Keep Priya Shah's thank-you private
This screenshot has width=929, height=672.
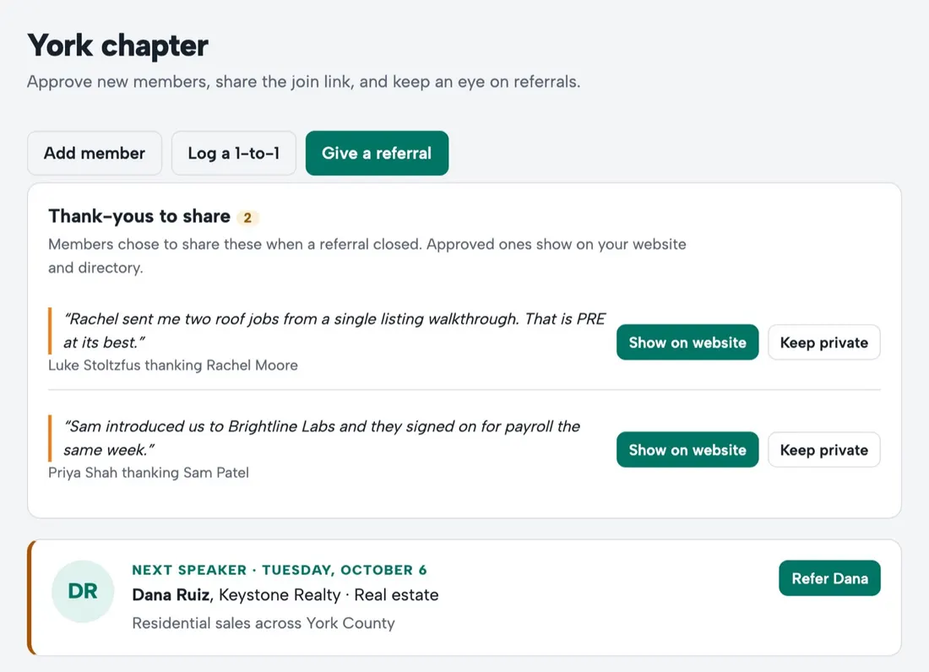[824, 450]
